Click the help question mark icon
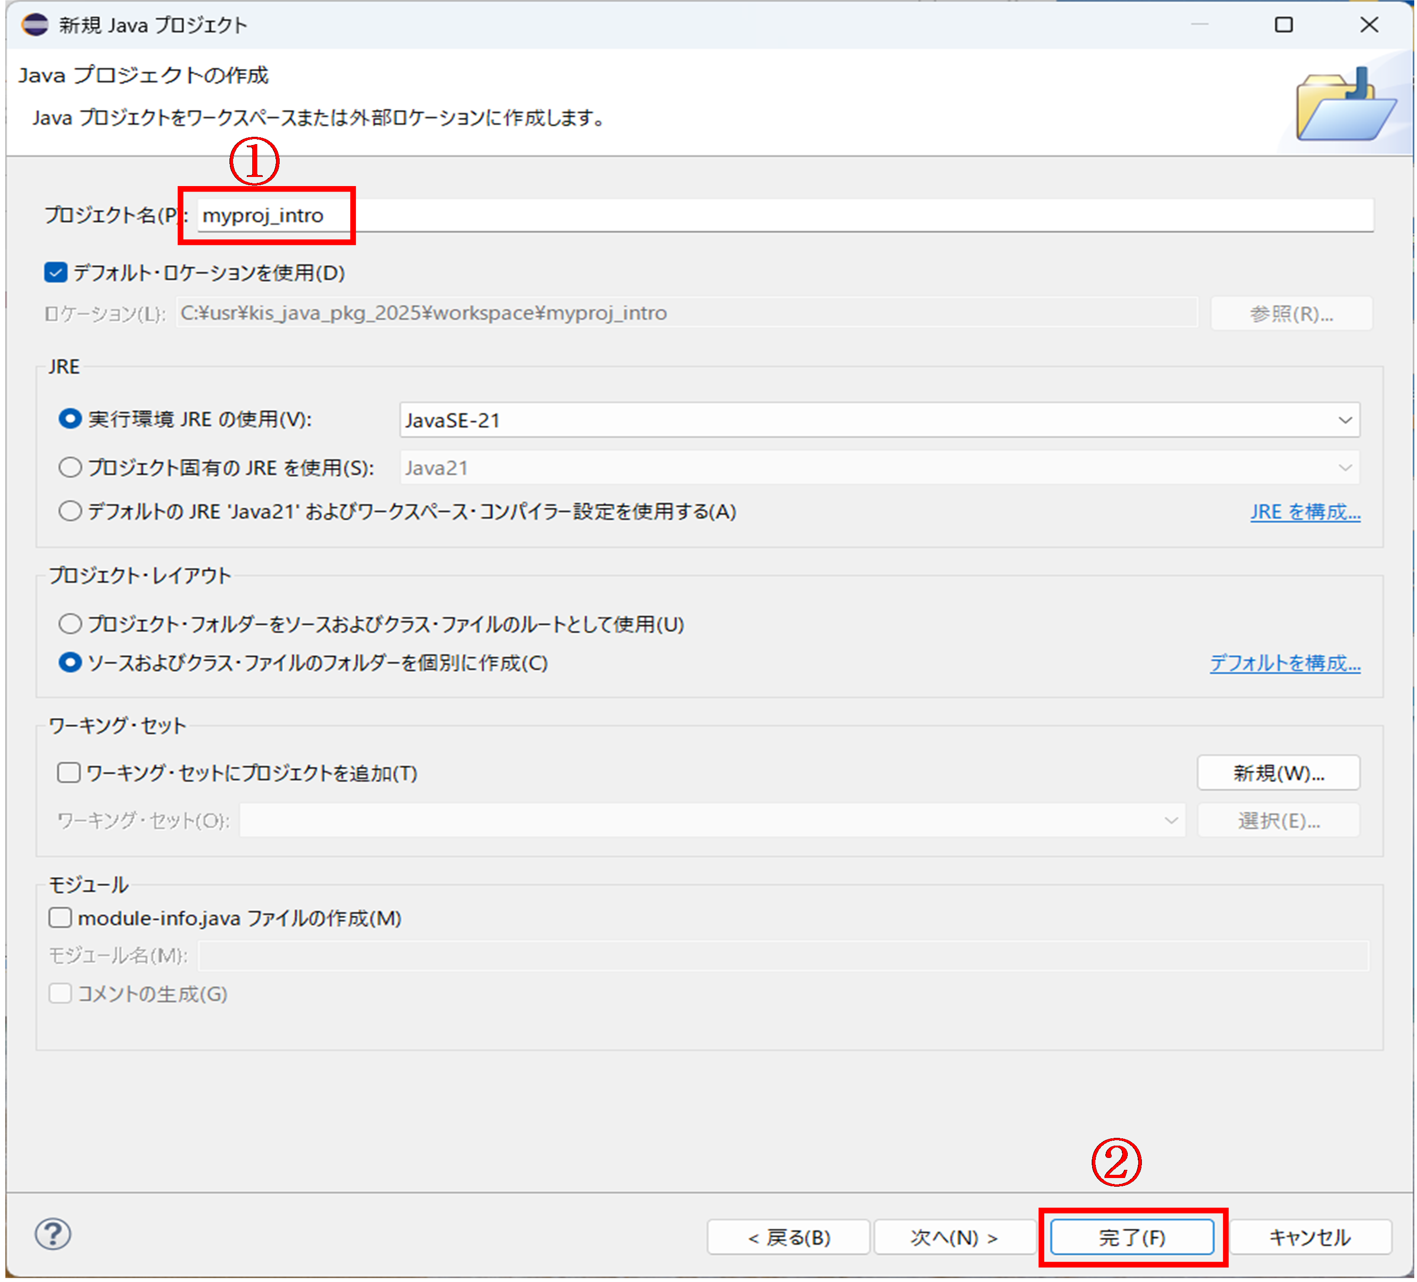The width and height of the screenshot is (1417, 1282). (53, 1234)
